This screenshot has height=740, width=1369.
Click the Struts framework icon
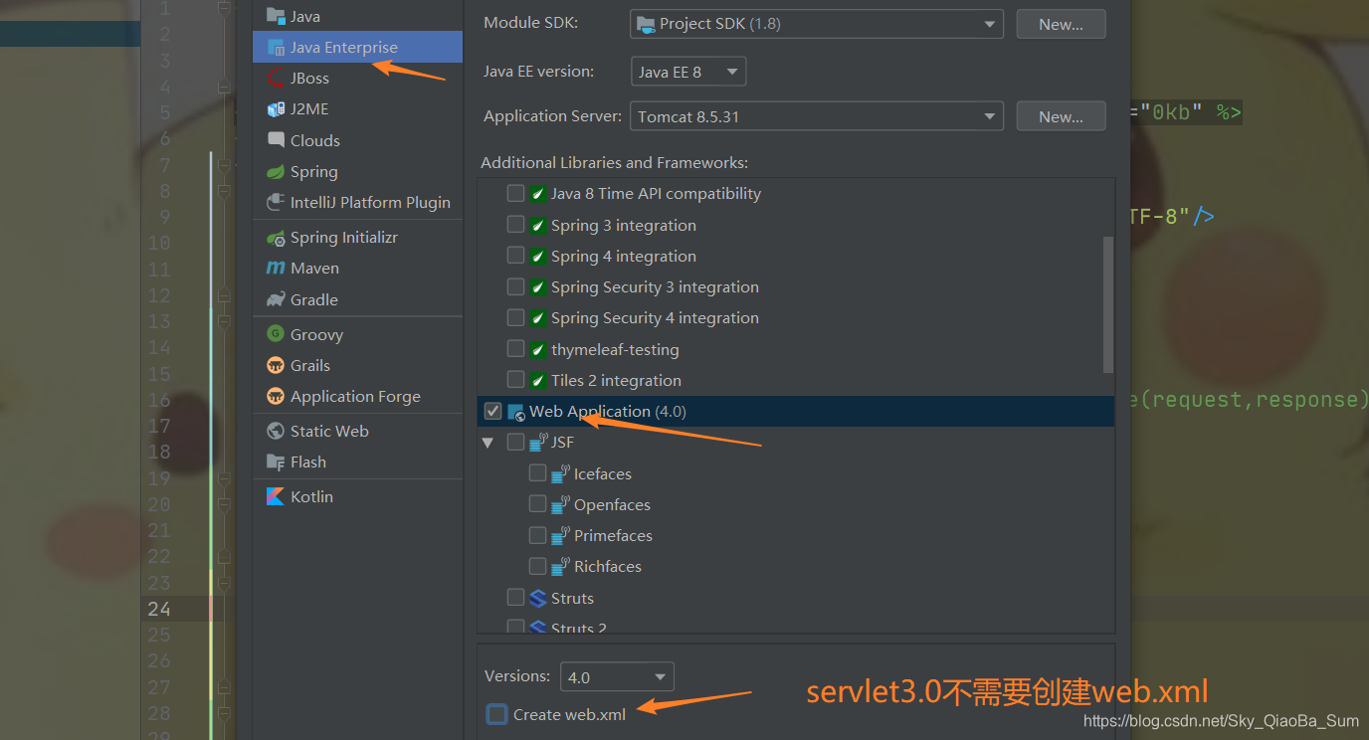tap(538, 598)
